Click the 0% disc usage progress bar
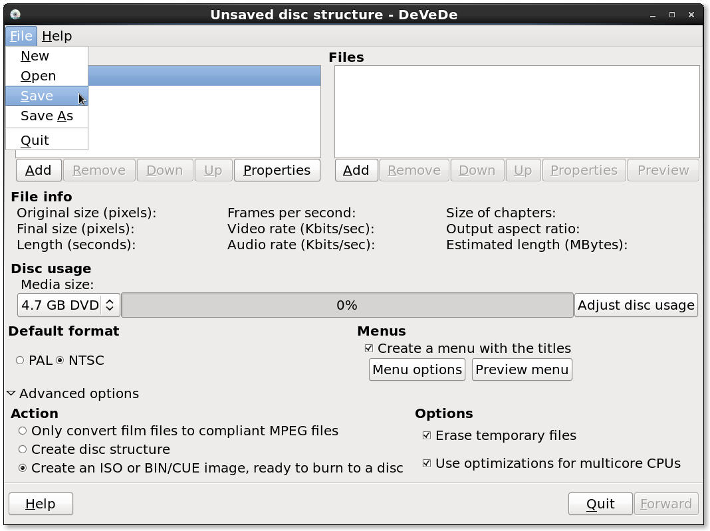The width and height of the screenshot is (710, 531). coord(347,305)
